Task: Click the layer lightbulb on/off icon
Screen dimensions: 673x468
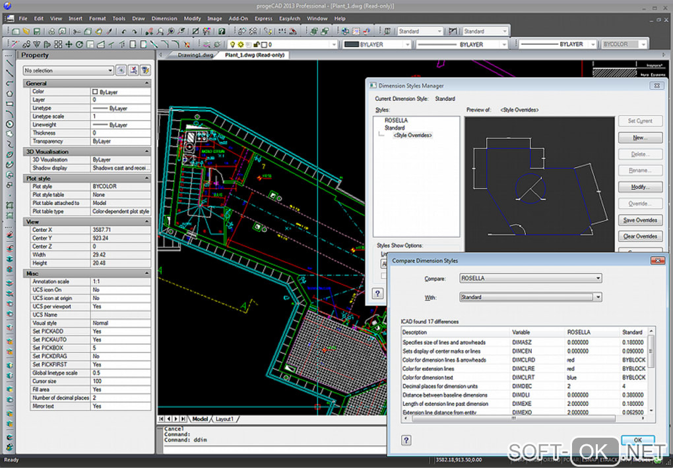Action: [x=232, y=44]
